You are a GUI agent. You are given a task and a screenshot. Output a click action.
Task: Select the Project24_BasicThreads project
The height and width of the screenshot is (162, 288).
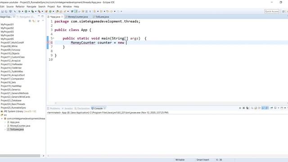tap(13, 104)
